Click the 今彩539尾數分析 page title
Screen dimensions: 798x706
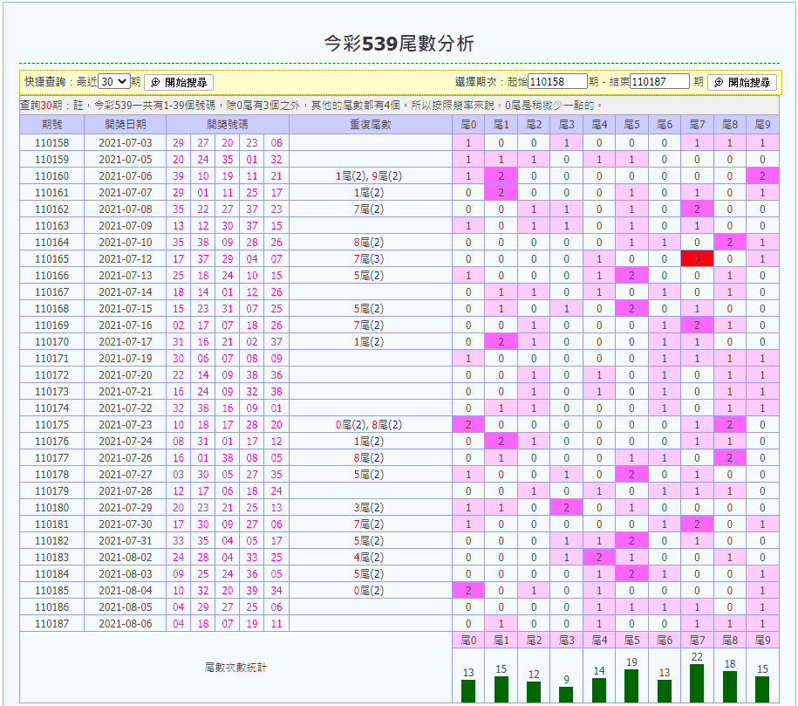(x=399, y=44)
